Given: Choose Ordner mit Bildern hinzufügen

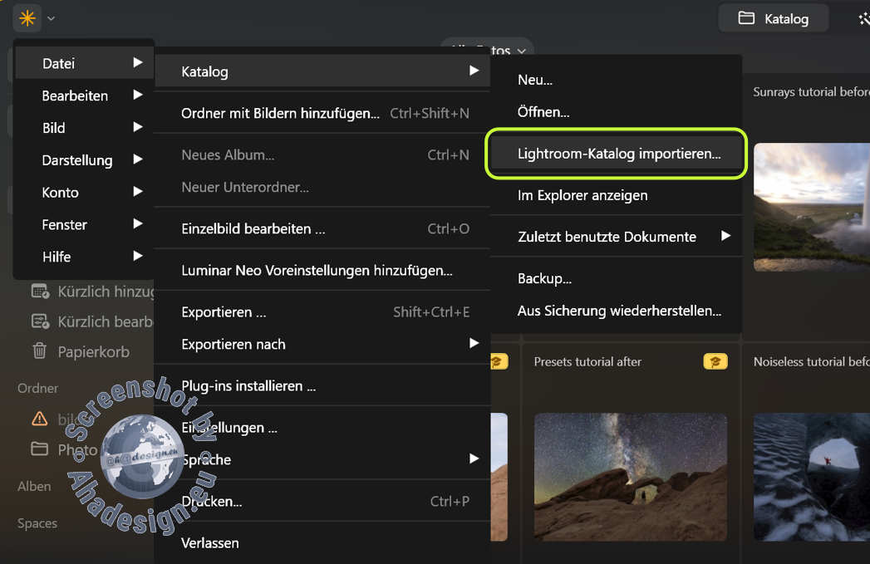Looking at the screenshot, I should (322, 113).
